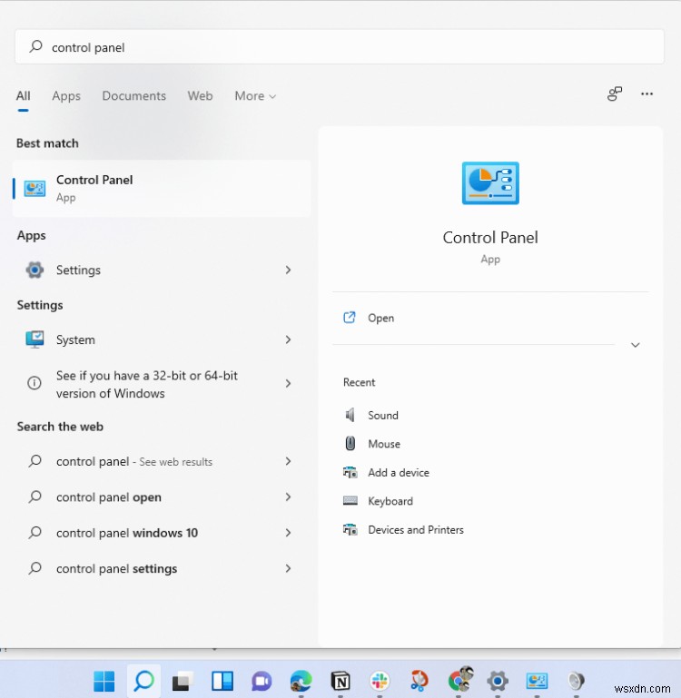
Task: Open '32-bit or 64-bit version of Windows' result
Action: [162, 384]
